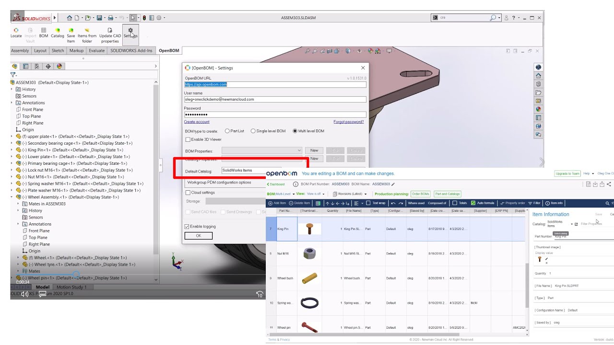Screen dimensions: 614x345
Task: Click the Save Item tool
Action: point(71,35)
